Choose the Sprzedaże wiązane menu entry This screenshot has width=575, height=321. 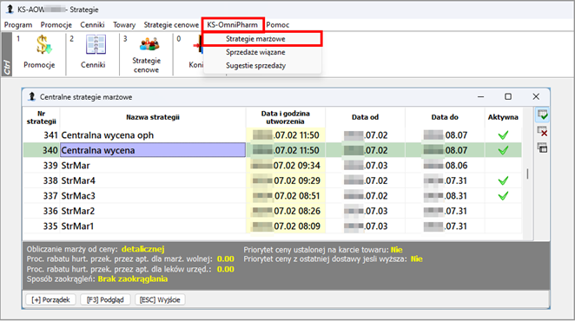255,52
